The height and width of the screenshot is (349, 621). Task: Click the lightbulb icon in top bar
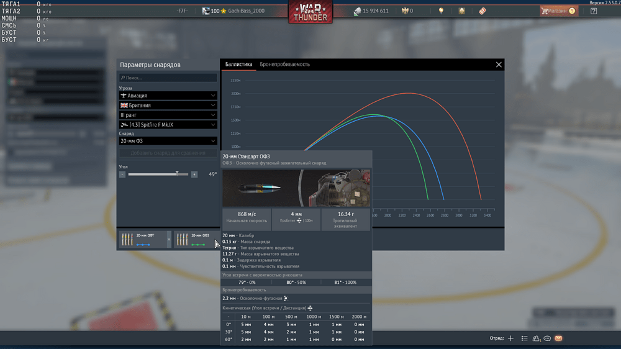(x=441, y=11)
